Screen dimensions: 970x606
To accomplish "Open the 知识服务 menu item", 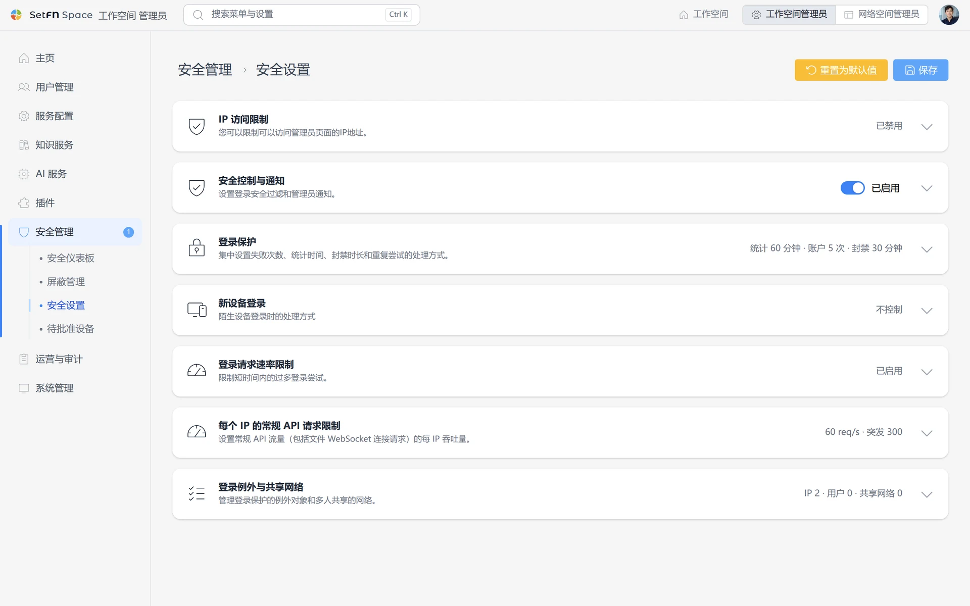I will (x=75, y=145).
